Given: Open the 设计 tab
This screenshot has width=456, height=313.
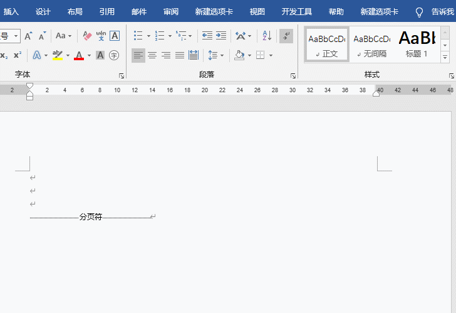Looking at the screenshot, I should pyautogui.click(x=43, y=12).
